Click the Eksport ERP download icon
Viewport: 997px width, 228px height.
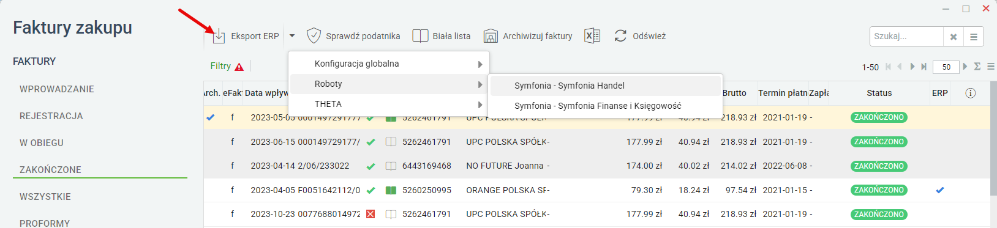tap(219, 36)
